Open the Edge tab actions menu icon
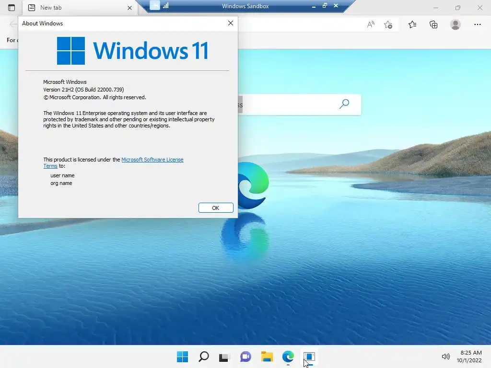The width and height of the screenshot is (491, 368). point(12,8)
